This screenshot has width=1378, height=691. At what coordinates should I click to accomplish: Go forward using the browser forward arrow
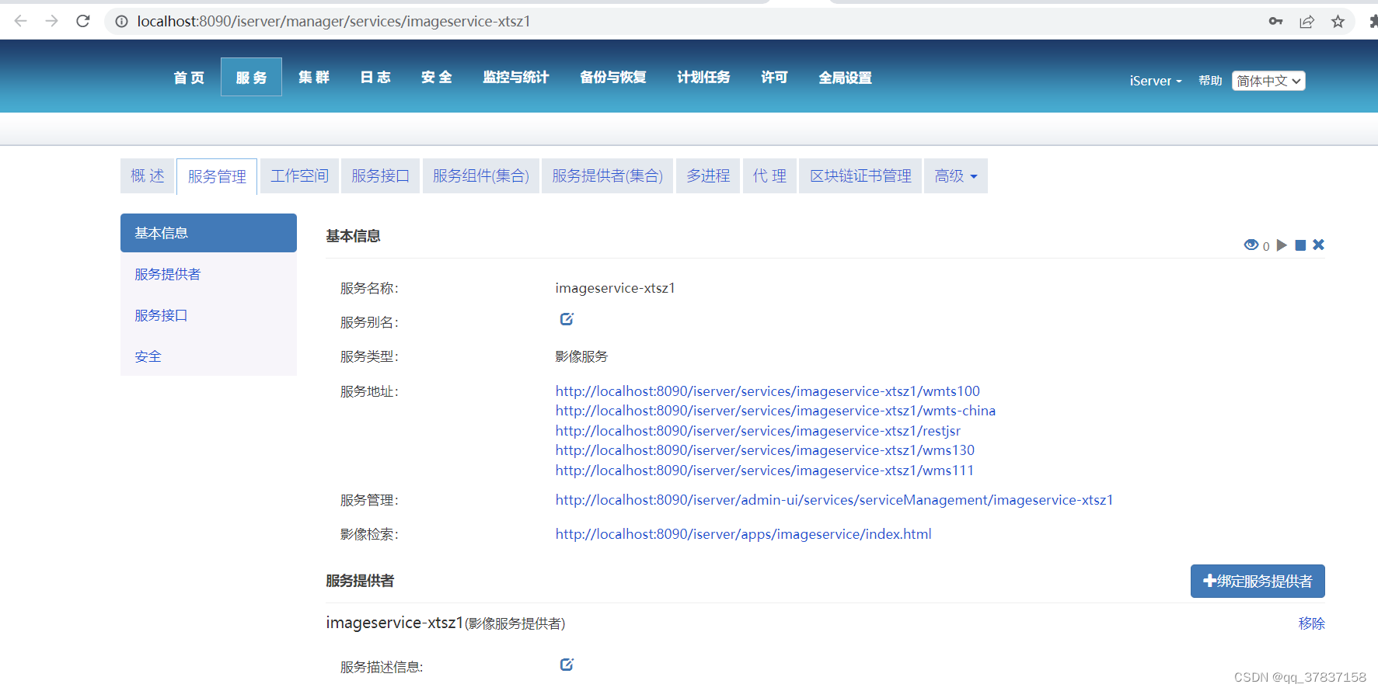pos(52,21)
